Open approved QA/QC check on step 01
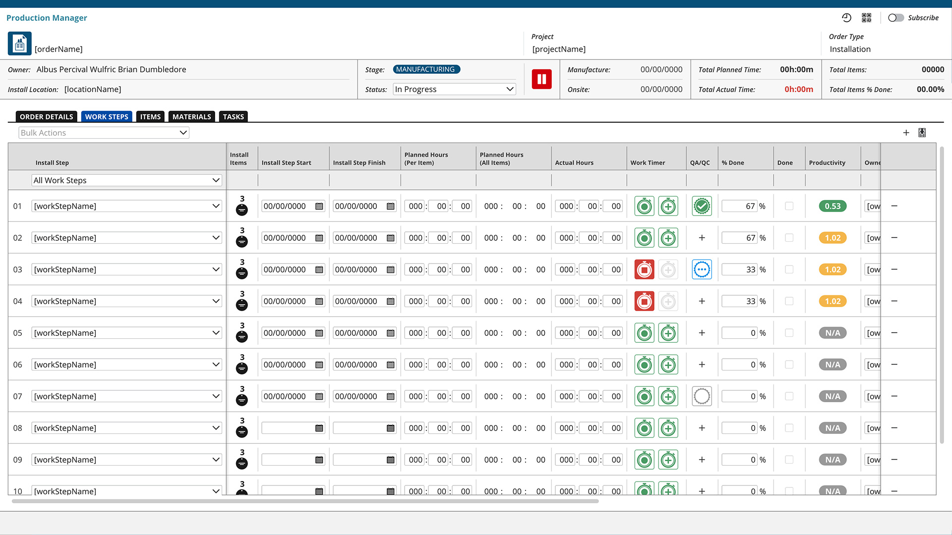Viewport: 952px width, 535px height. (x=702, y=206)
